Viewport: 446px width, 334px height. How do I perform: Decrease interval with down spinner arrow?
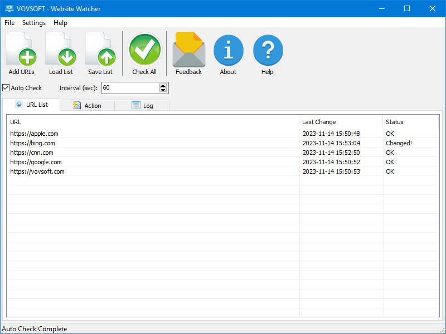(x=163, y=90)
